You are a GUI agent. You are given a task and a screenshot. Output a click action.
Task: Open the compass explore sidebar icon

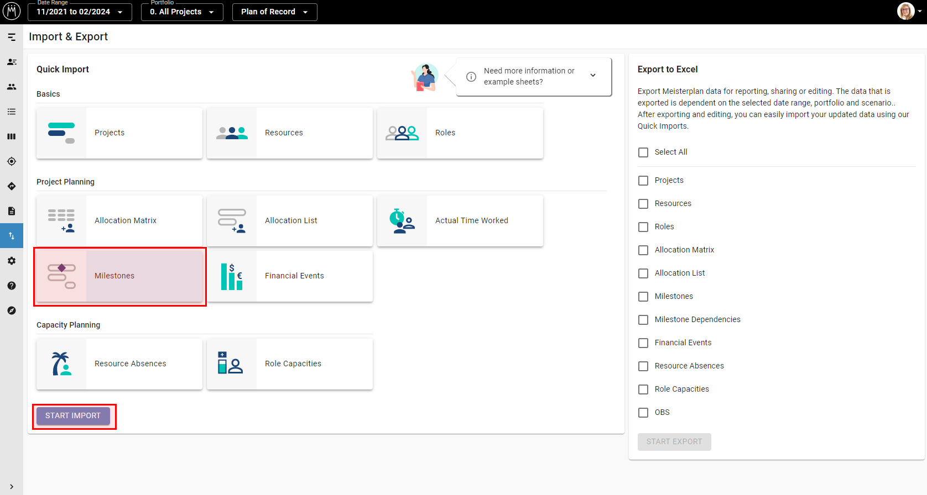pos(12,310)
